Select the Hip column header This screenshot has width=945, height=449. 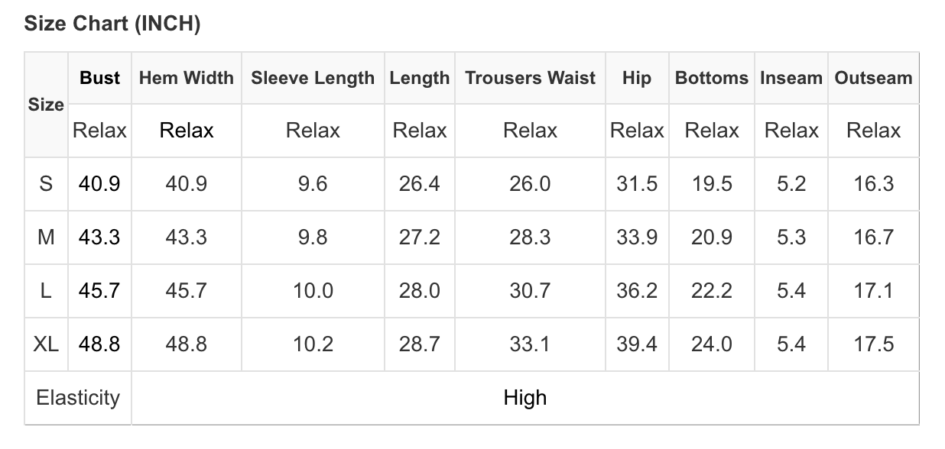click(637, 78)
